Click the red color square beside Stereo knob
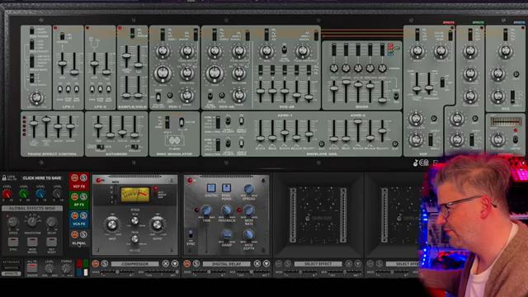This screenshot has height=297, width=528. pyautogui.click(x=79, y=263)
